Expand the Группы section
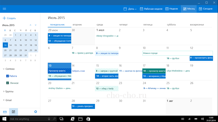This screenshot has height=122, width=218. point(4,91)
